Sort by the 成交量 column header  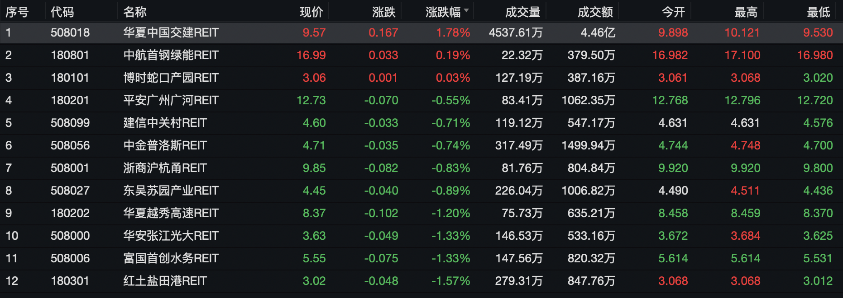pyautogui.click(x=522, y=12)
